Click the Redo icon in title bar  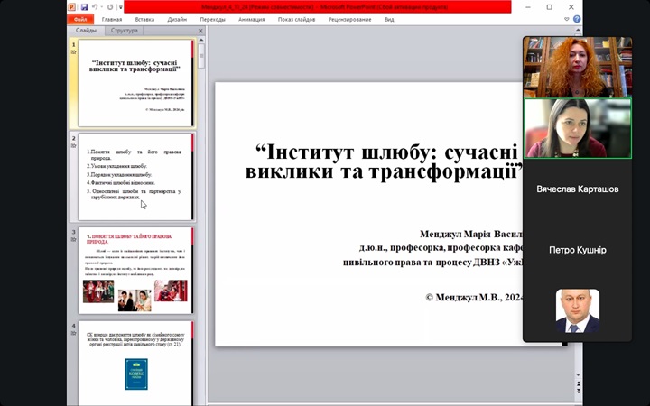(110, 6)
